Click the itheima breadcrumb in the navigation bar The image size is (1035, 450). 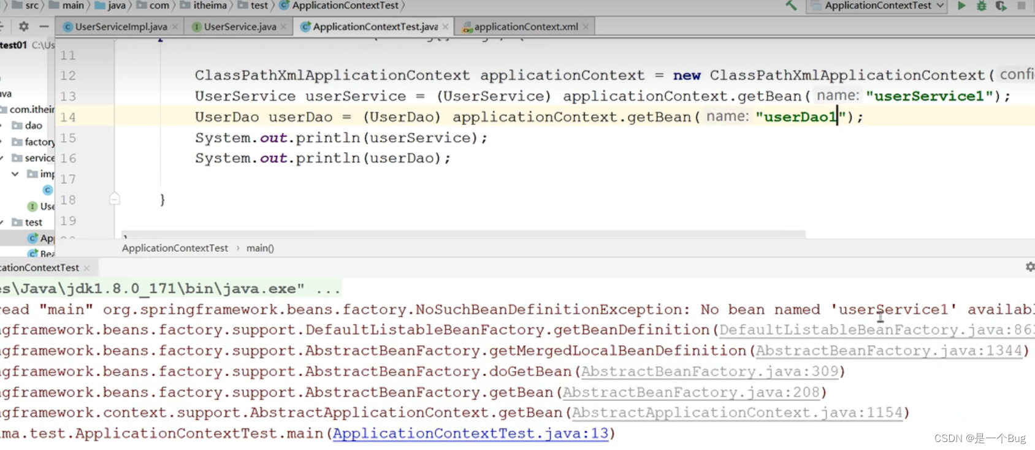click(210, 6)
